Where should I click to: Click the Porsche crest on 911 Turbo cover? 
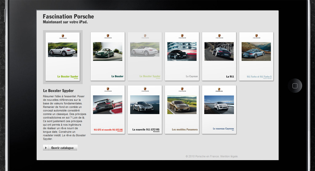coord(256,36)
